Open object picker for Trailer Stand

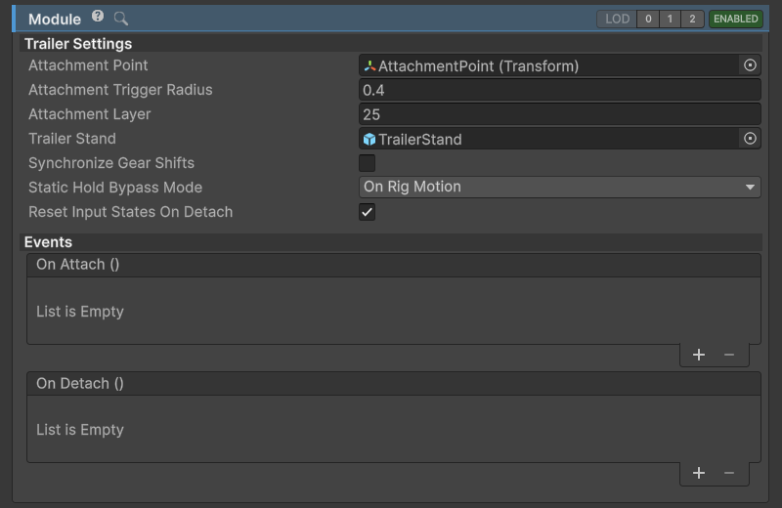(x=750, y=139)
